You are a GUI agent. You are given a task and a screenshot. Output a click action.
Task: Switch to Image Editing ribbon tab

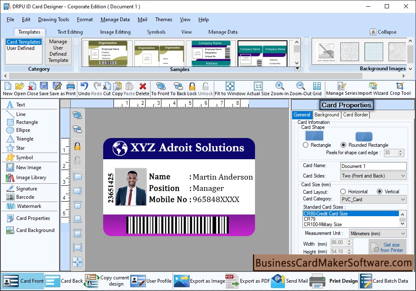click(115, 32)
